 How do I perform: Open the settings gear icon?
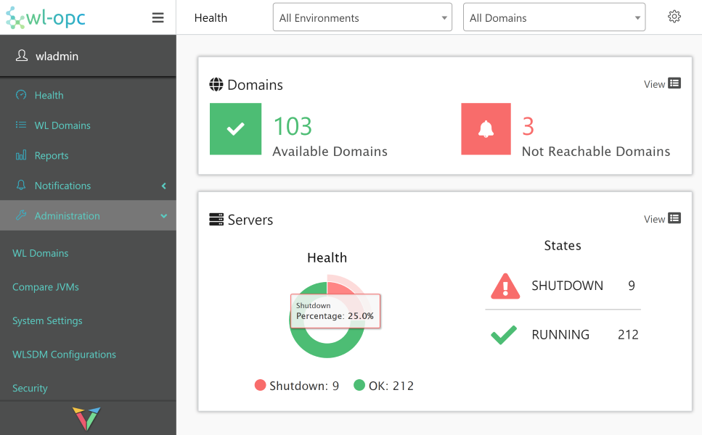click(x=674, y=17)
